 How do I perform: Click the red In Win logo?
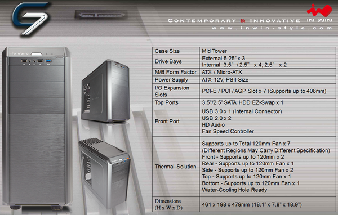point(319,13)
